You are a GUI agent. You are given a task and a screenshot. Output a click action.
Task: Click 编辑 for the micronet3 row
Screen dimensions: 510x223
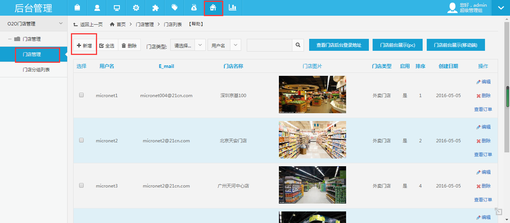pos(483,172)
